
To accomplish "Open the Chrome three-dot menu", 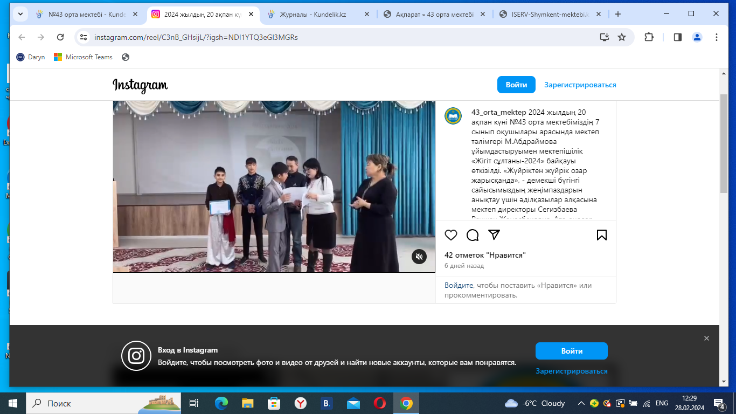I will [x=717, y=37].
